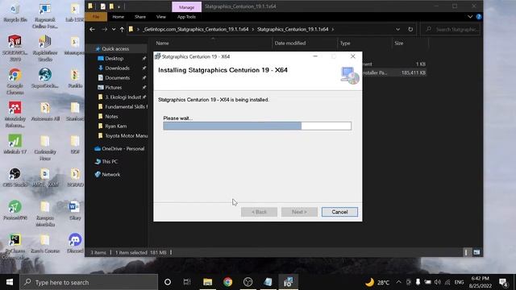The image size is (516, 290).
Task: Select the globe app shortcut on the desktop
Action: click(45, 78)
